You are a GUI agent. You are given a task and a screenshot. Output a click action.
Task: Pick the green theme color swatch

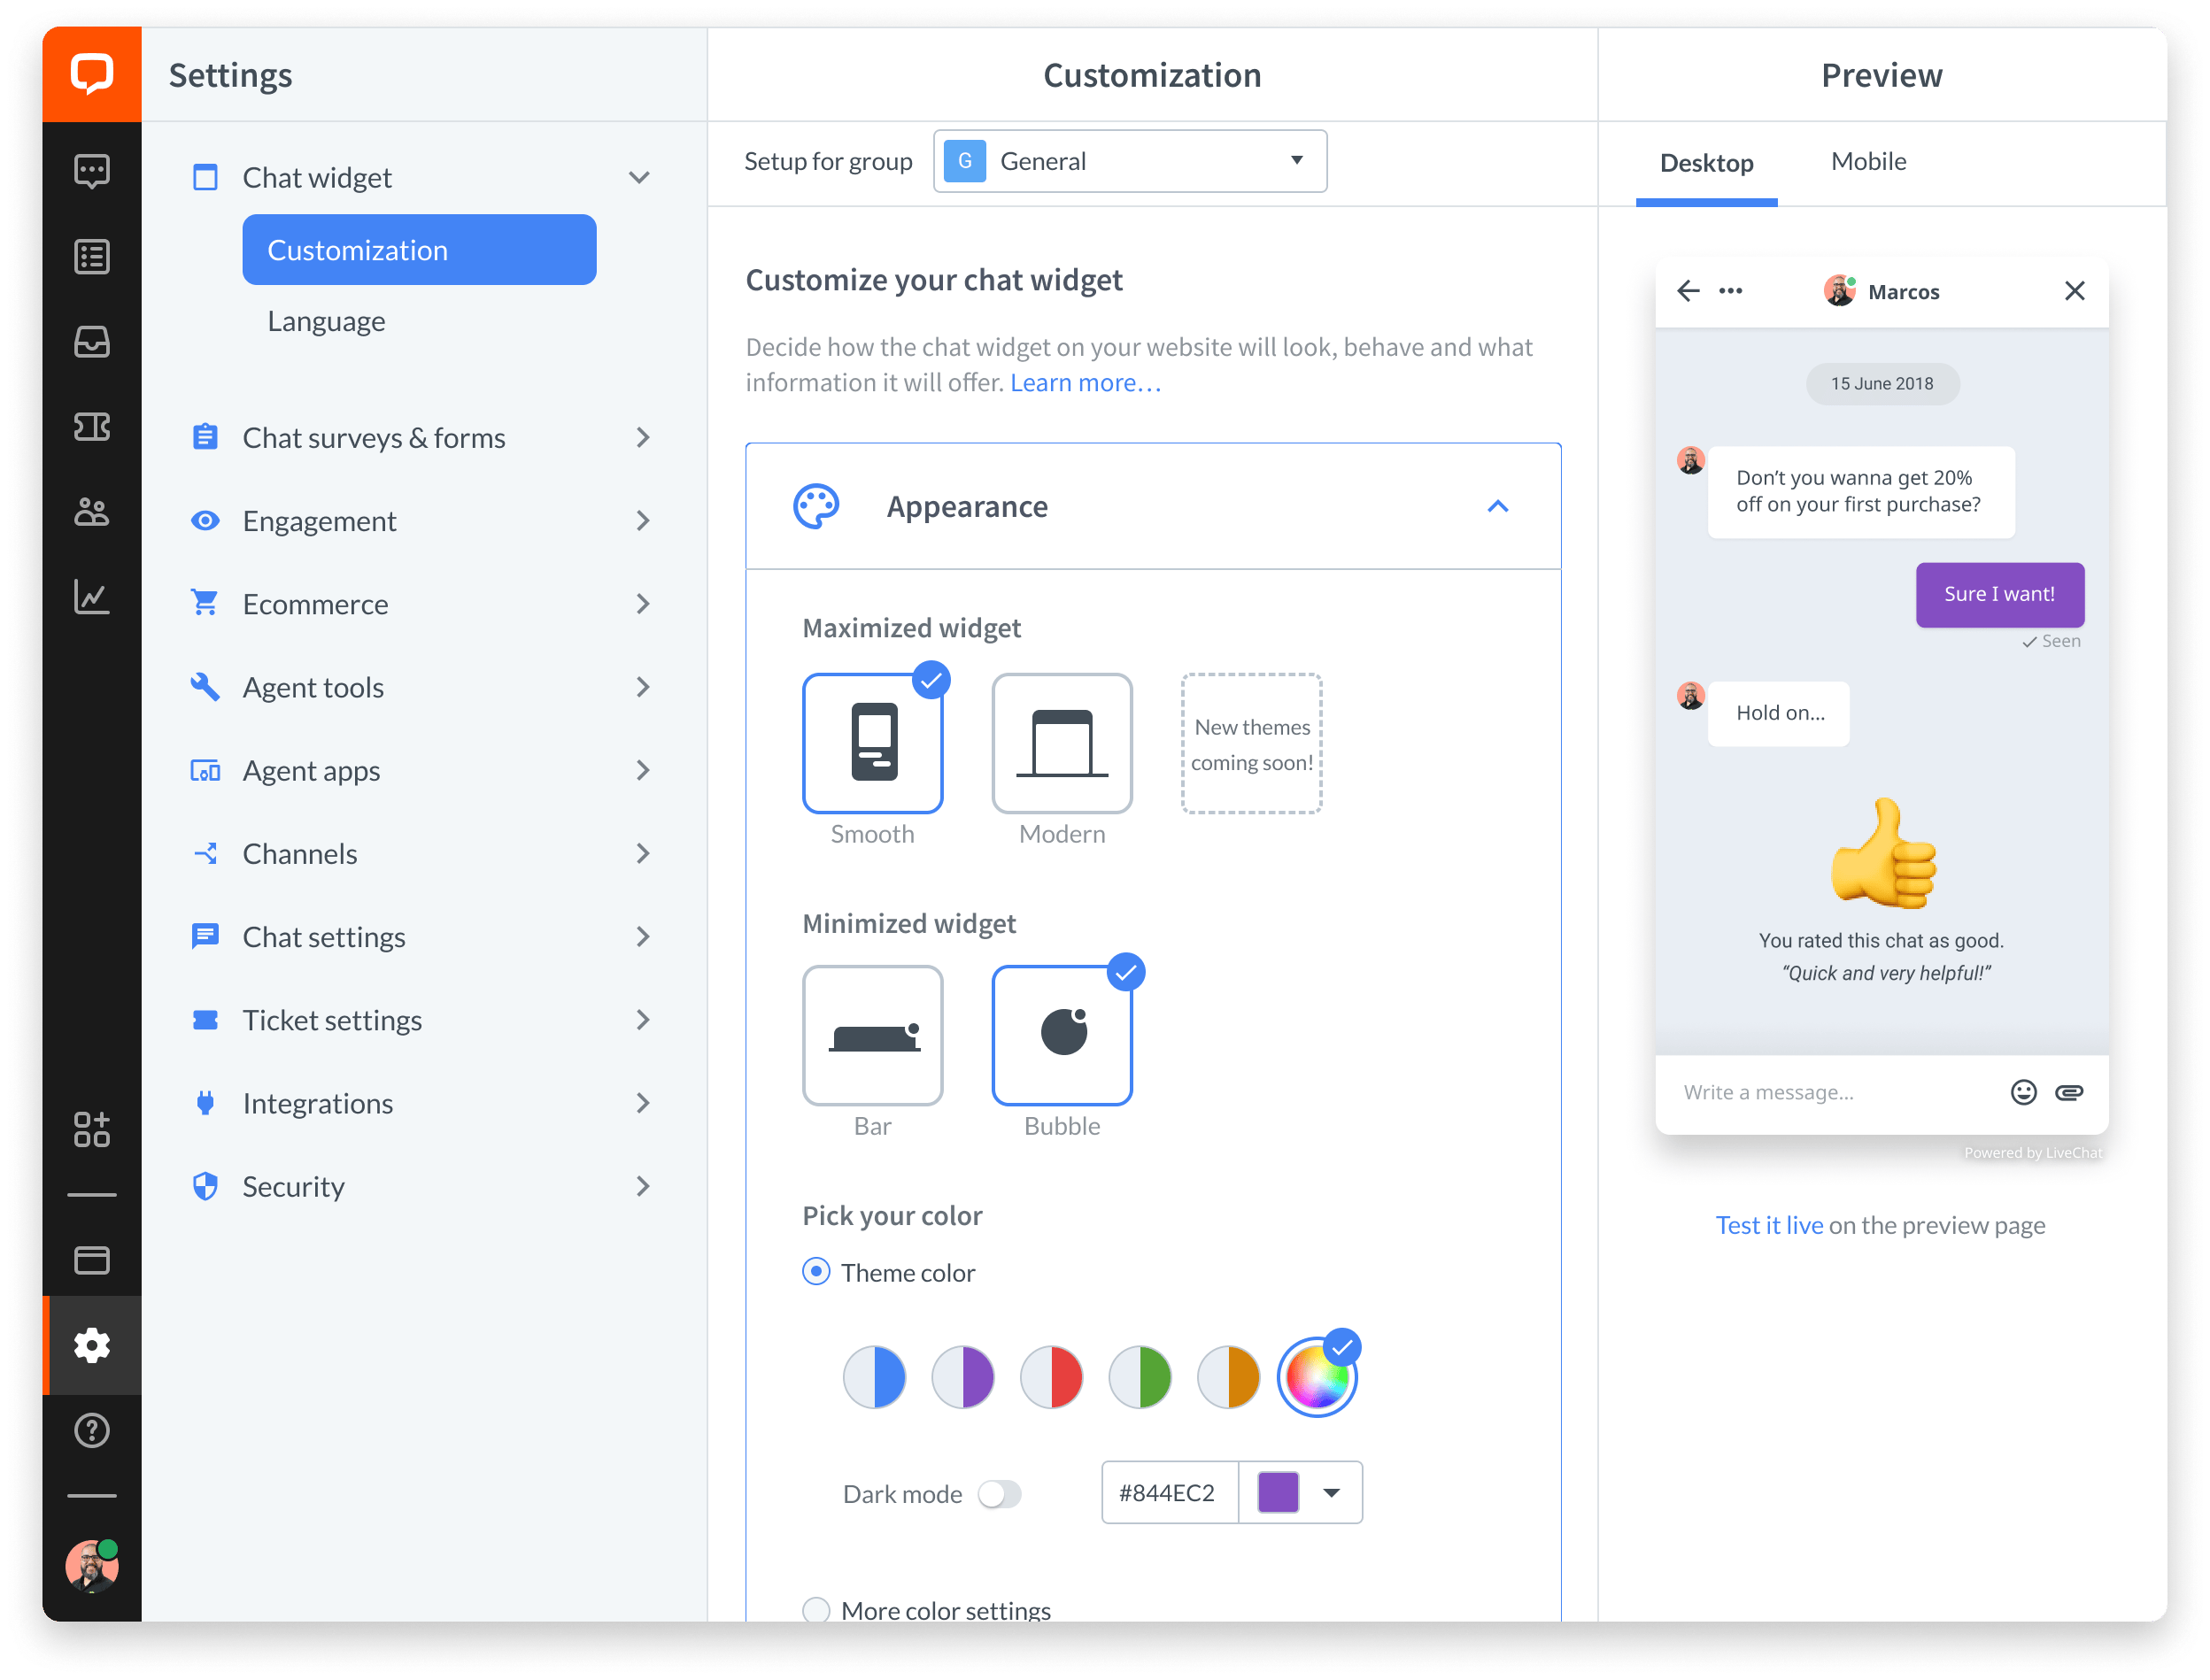click(1140, 1377)
